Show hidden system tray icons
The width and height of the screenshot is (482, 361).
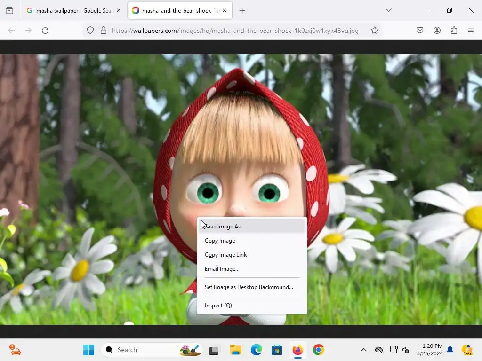(364, 350)
